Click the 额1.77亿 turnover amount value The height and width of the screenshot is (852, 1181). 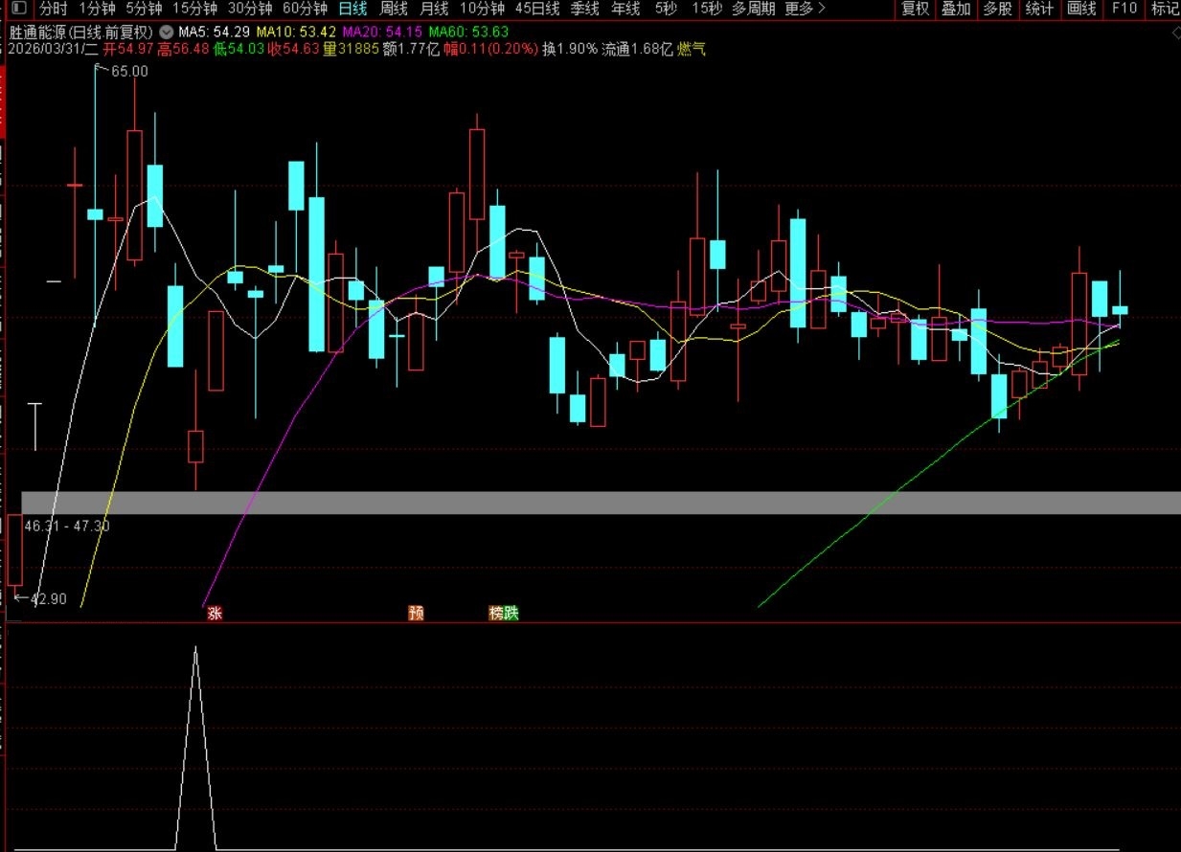(411, 49)
